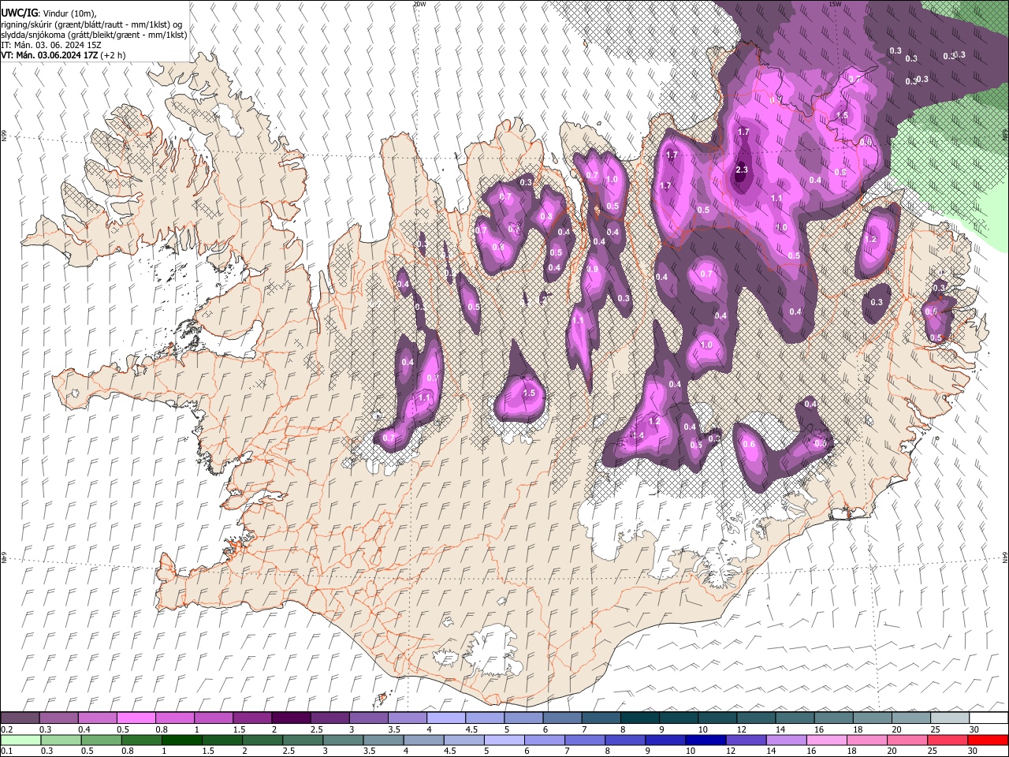Select the lower legend swatch starting at 4
Image resolution: width=1009 pixels, height=757 pixels.
point(423,740)
